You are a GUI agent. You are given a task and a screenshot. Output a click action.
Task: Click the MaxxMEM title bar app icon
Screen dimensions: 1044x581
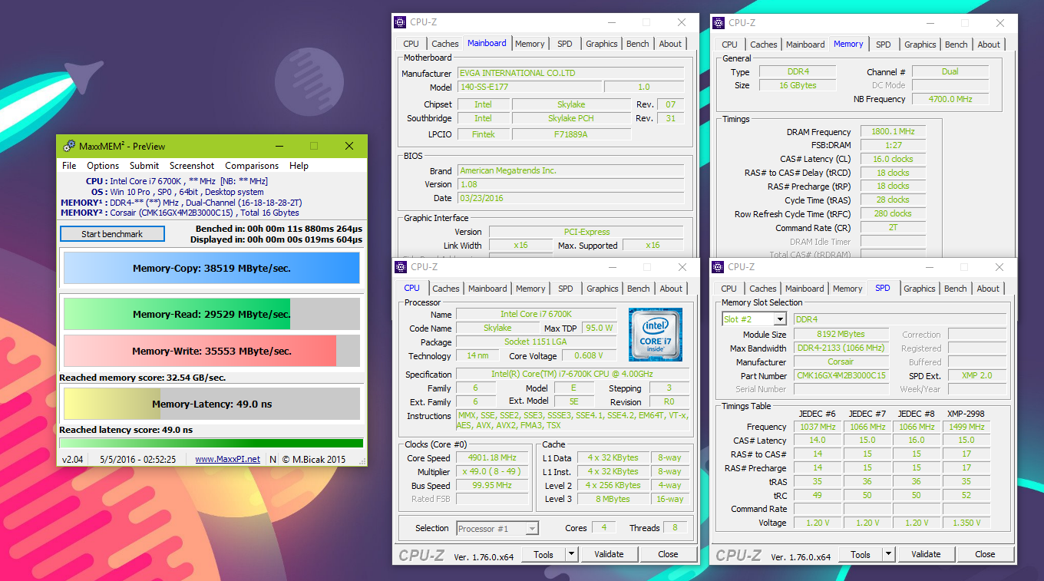68,146
